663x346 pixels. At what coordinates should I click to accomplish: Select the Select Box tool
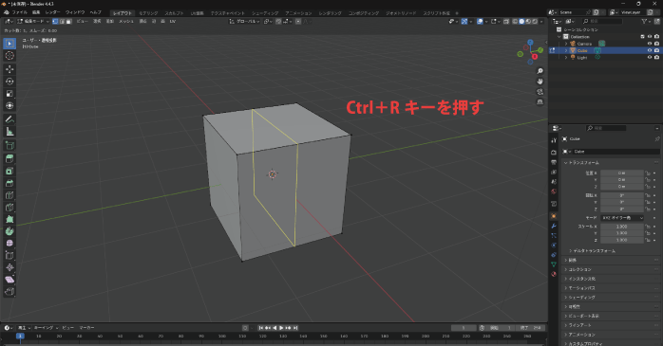9,44
